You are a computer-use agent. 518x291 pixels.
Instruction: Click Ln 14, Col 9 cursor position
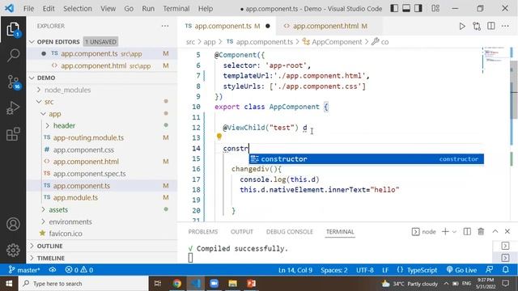pos(295,270)
